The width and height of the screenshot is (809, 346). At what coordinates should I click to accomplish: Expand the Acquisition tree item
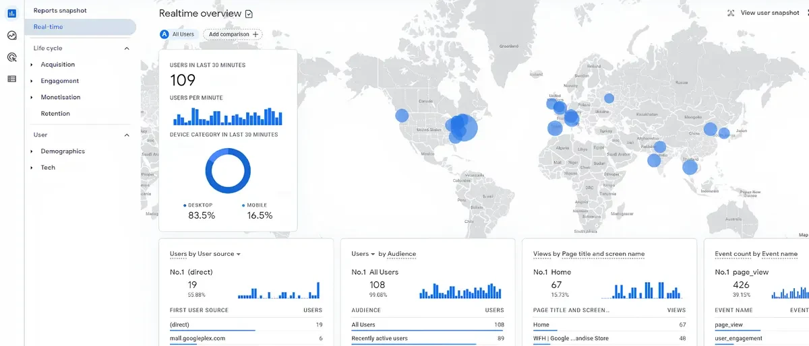point(32,65)
